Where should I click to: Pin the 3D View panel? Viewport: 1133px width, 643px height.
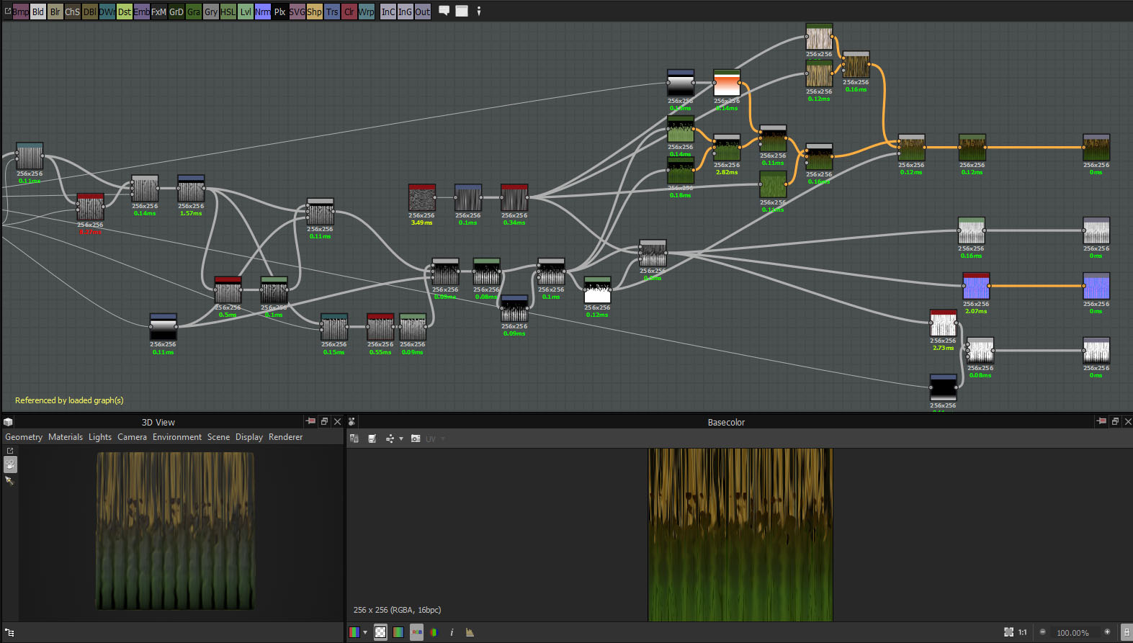[x=310, y=421]
